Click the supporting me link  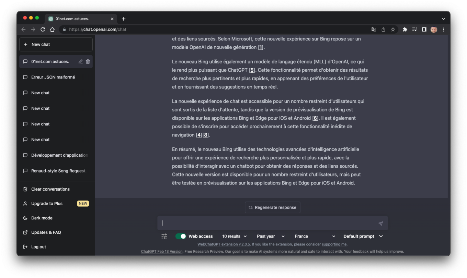(334, 244)
